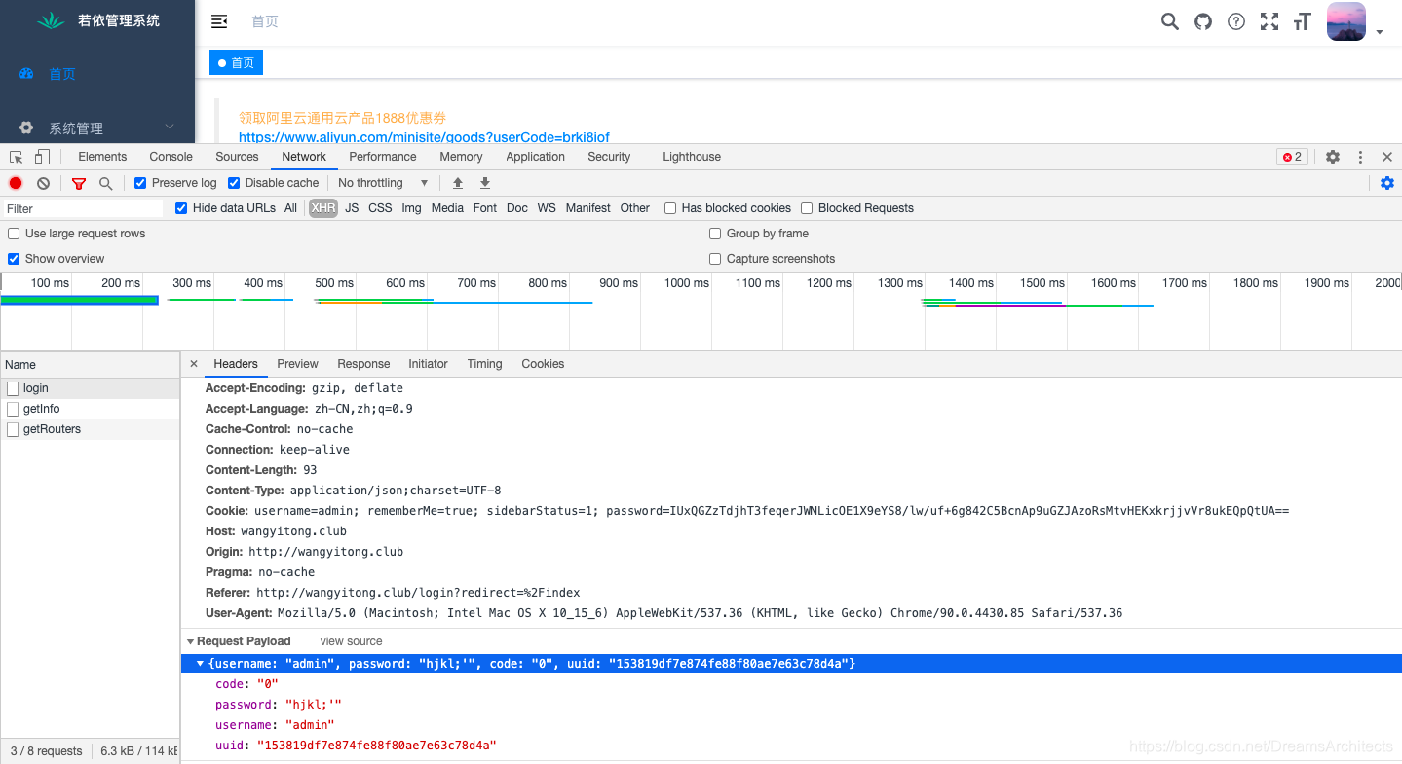Click the view source link
1402x764 pixels.
(x=351, y=641)
